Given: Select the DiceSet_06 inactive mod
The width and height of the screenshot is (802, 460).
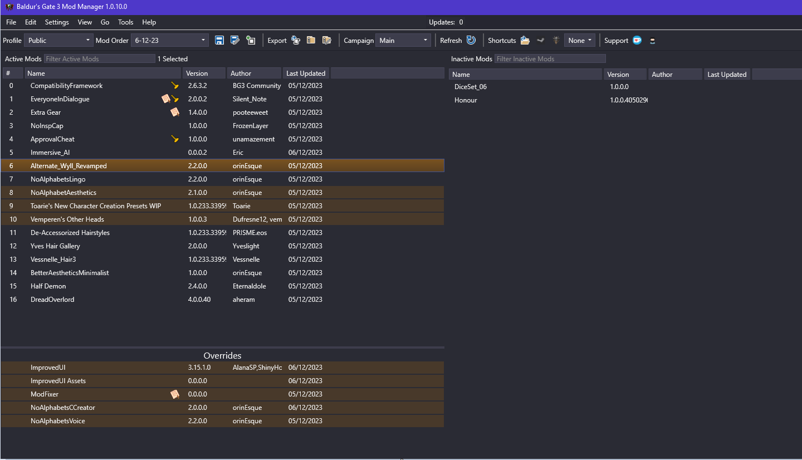Looking at the screenshot, I should [625, 87].
